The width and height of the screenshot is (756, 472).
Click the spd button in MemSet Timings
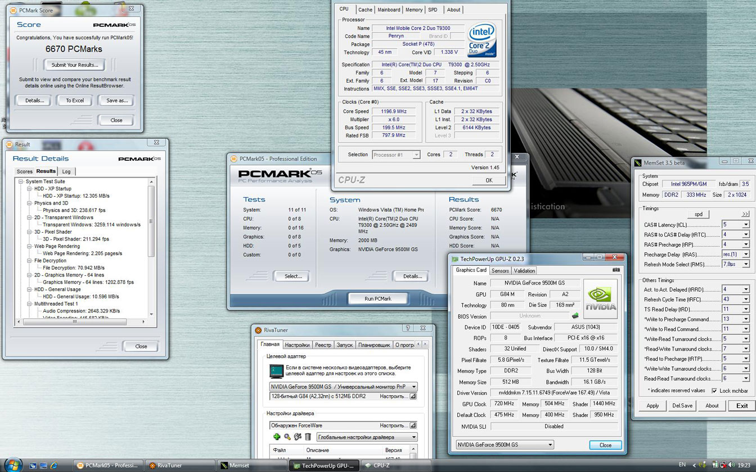(x=698, y=214)
